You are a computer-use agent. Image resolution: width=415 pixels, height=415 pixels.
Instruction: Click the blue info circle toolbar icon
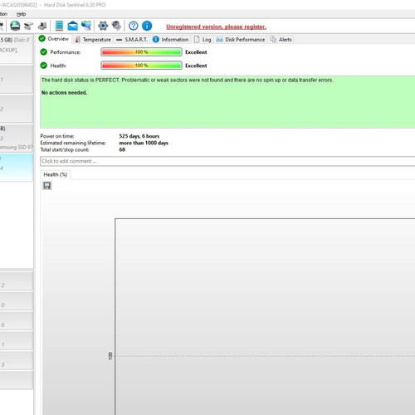(147, 26)
